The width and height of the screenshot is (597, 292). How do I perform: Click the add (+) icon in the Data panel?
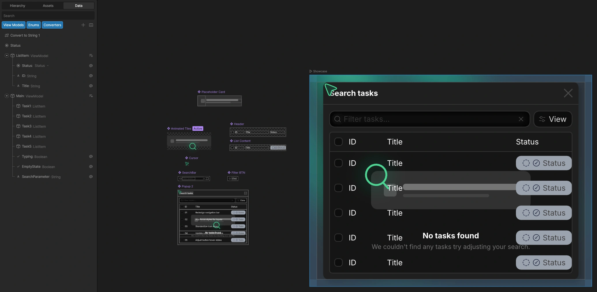(83, 25)
